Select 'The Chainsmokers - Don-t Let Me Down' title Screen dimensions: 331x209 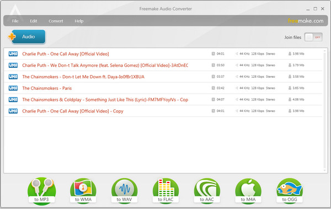[x=83, y=77]
